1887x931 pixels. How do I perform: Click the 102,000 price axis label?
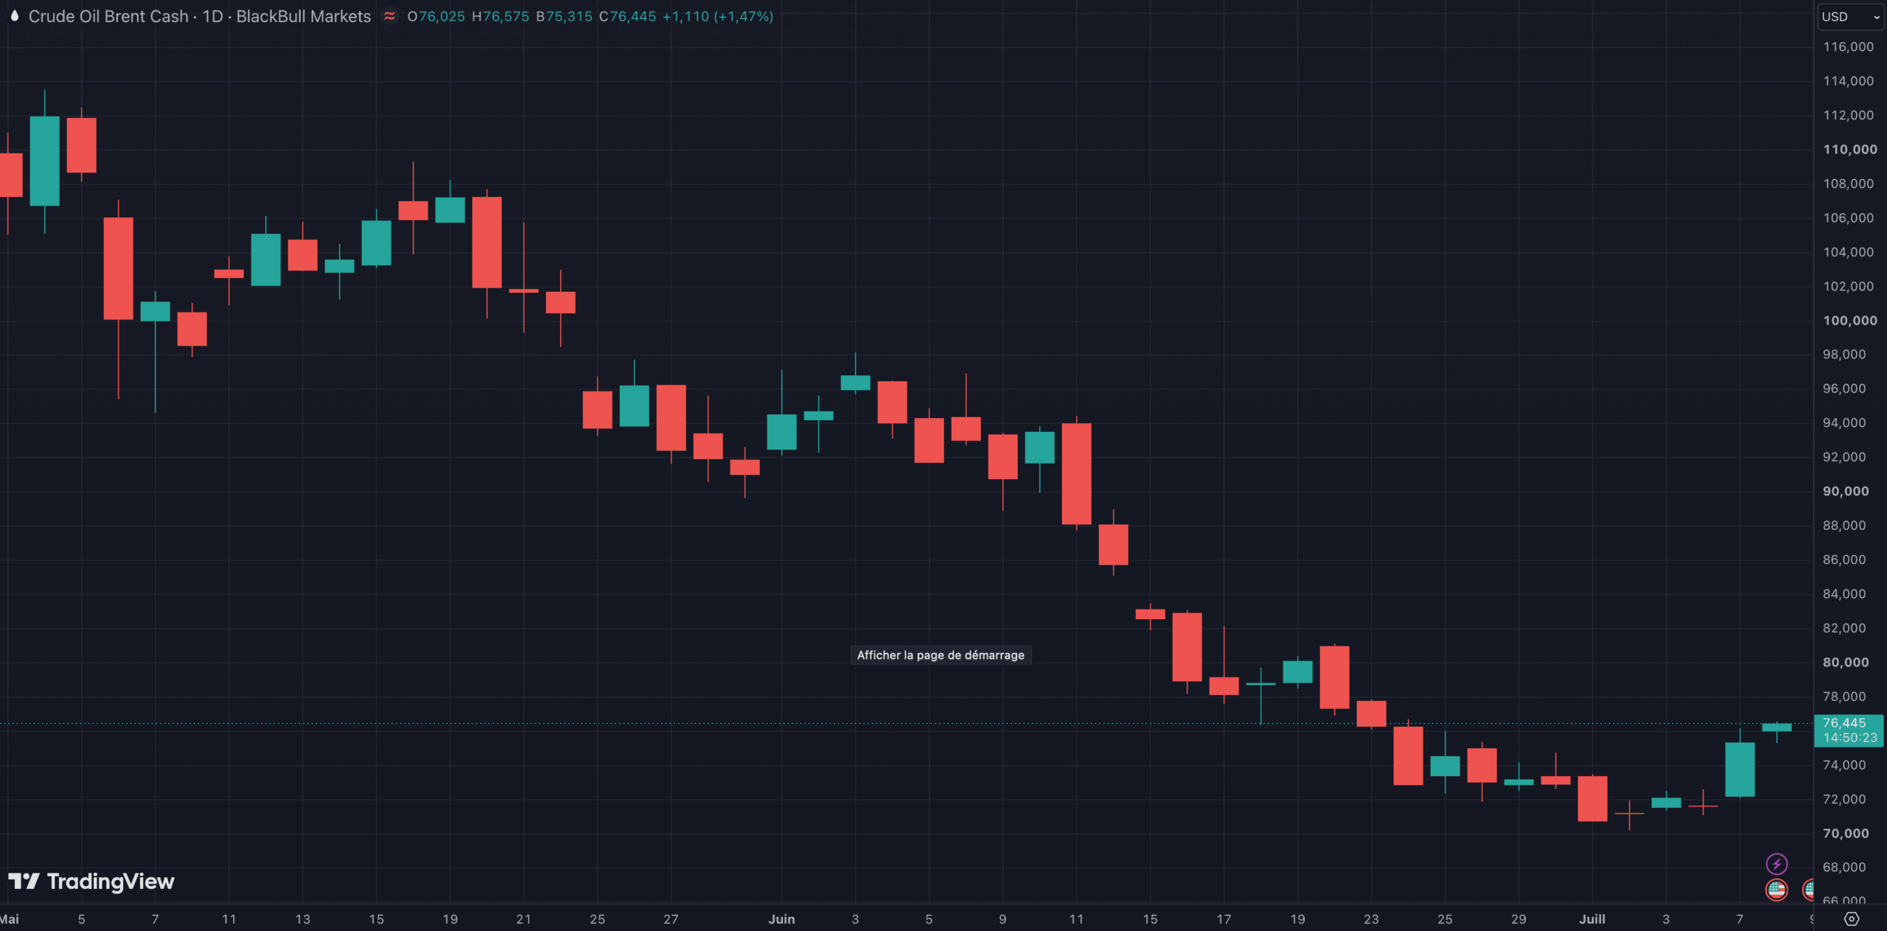[1848, 286]
